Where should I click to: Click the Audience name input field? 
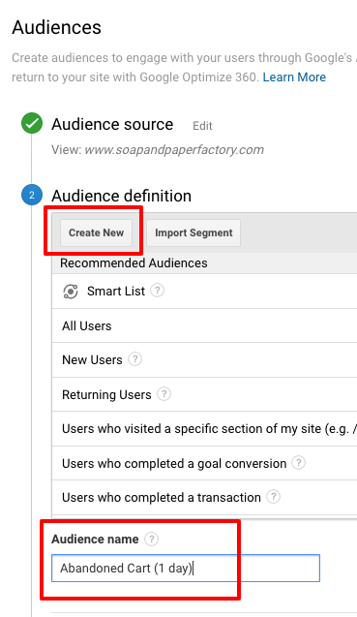pos(186,569)
